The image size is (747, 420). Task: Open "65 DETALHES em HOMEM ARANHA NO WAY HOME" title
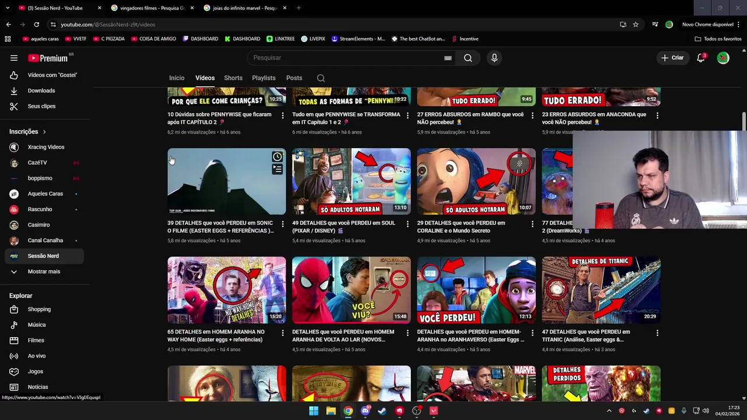pos(217,335)
